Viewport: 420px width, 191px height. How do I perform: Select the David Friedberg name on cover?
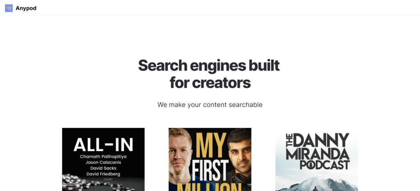[x=103, y=174]
